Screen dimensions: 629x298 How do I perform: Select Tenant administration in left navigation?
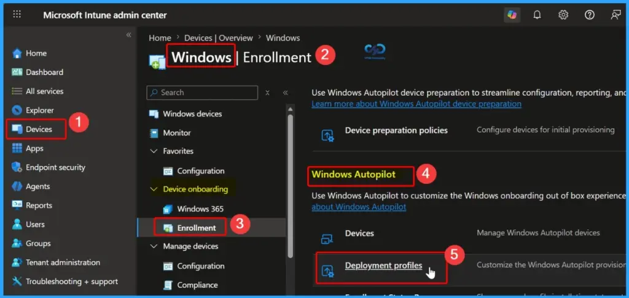click(x=63, y=262)
